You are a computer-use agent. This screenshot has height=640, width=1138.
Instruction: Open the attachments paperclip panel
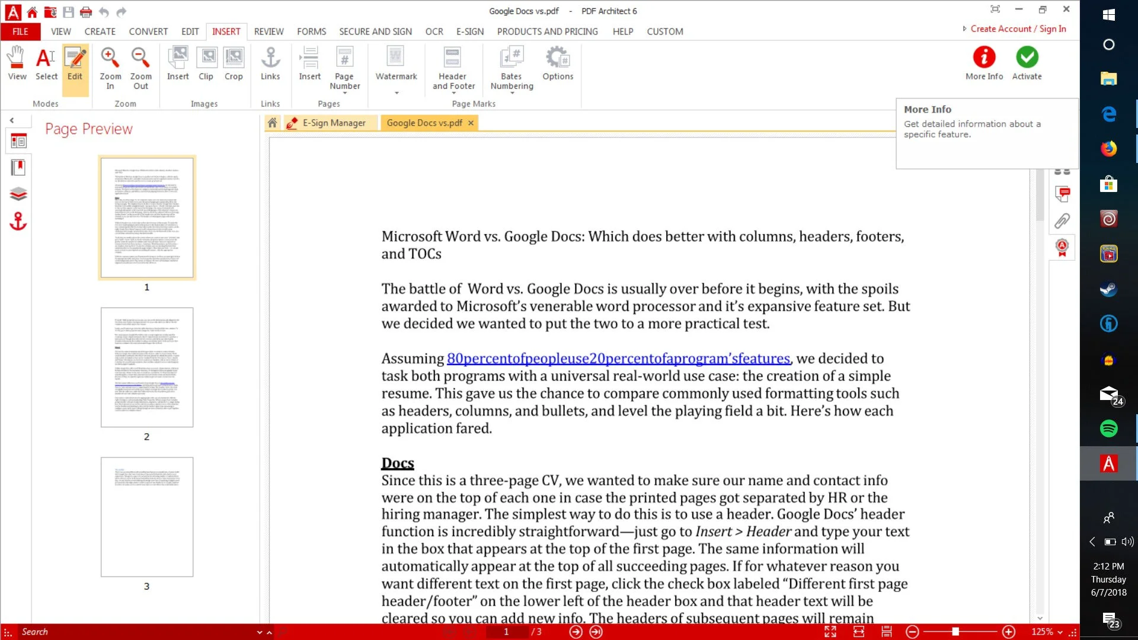coord(1062,220)
